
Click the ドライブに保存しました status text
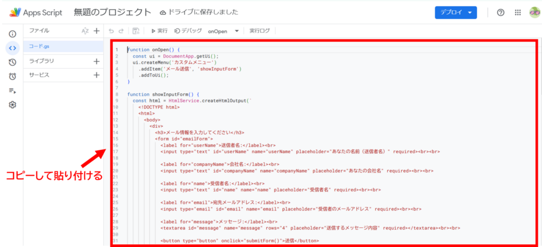[x=203, y=12]
